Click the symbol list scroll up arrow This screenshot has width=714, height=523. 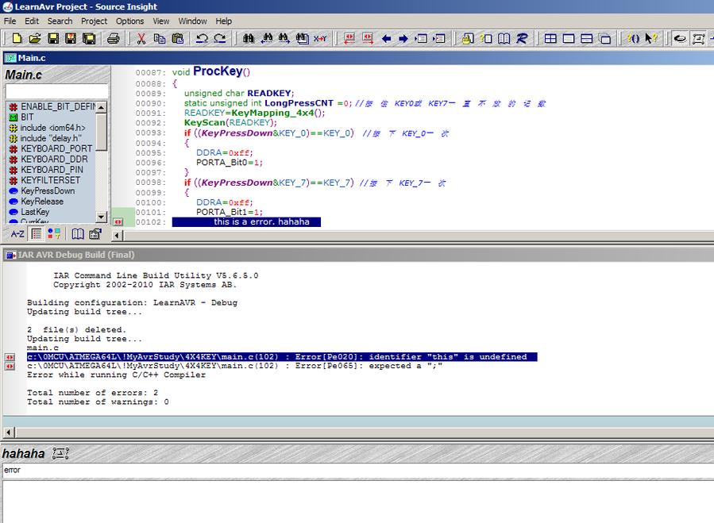(x=101, y=107)
